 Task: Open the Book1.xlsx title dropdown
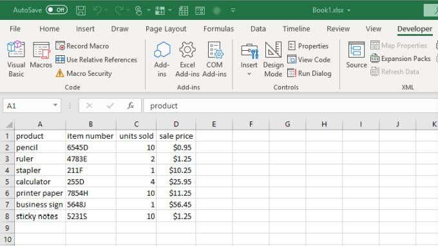(348, 10)
